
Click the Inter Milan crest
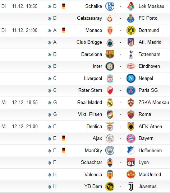110,66
